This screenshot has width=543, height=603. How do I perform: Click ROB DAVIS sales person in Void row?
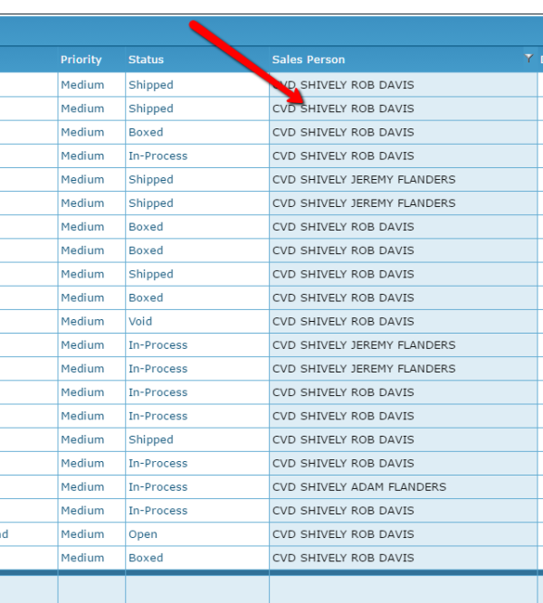[x=404, y=322]
